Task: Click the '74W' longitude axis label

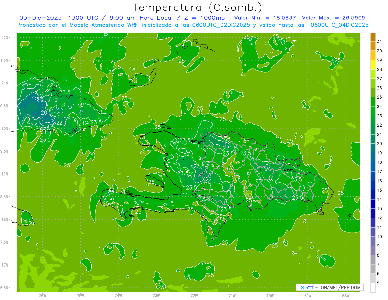Action: (118, 295)
